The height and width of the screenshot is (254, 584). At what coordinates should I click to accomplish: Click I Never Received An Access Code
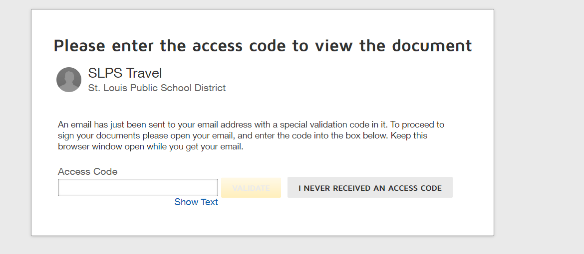[x=370, y=188]
